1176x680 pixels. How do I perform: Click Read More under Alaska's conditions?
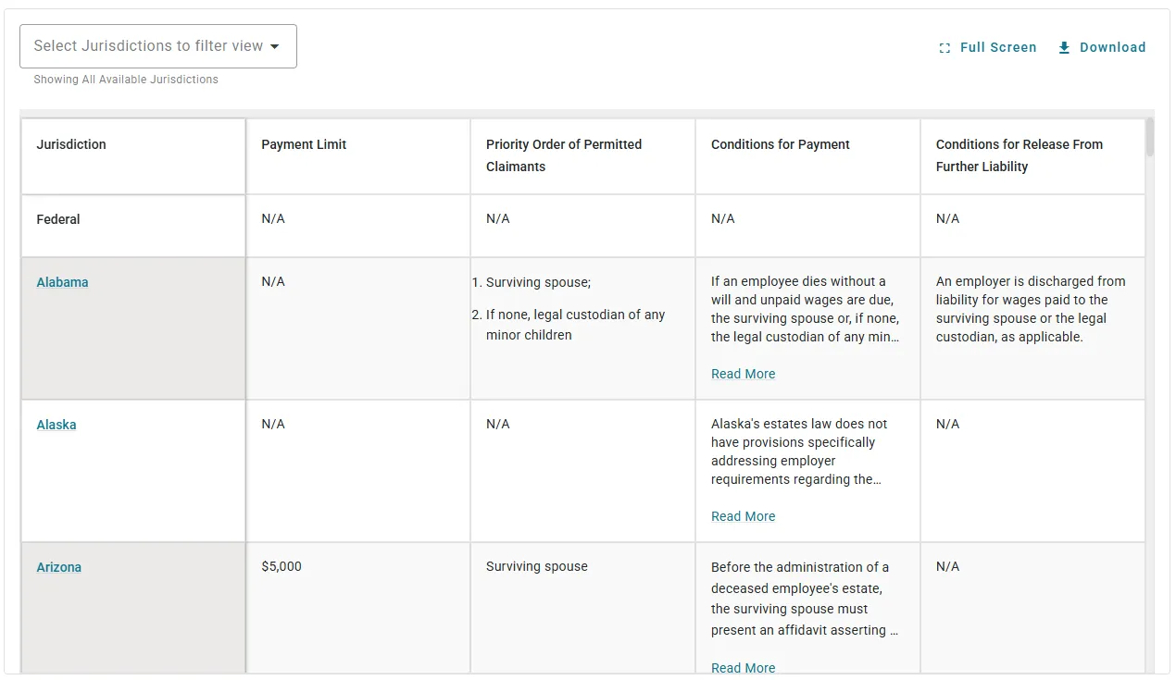click(x=743, y=516)
